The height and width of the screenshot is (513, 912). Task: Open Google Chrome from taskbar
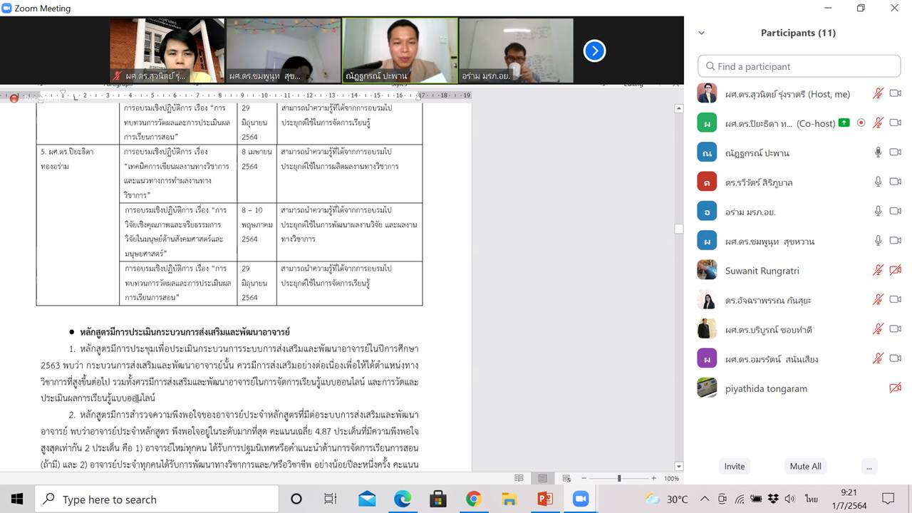tap(474, 499)
